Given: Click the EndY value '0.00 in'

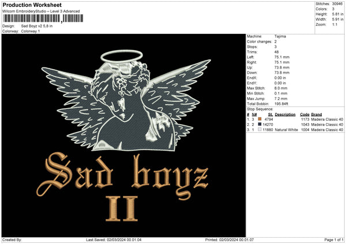Looking at the screenshot, I should [x=280, y=83].
